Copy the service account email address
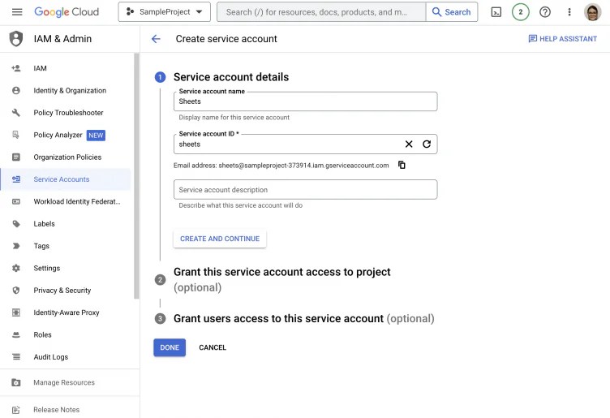The height and width of the screenshot is (418, 610). pos(402,166)
